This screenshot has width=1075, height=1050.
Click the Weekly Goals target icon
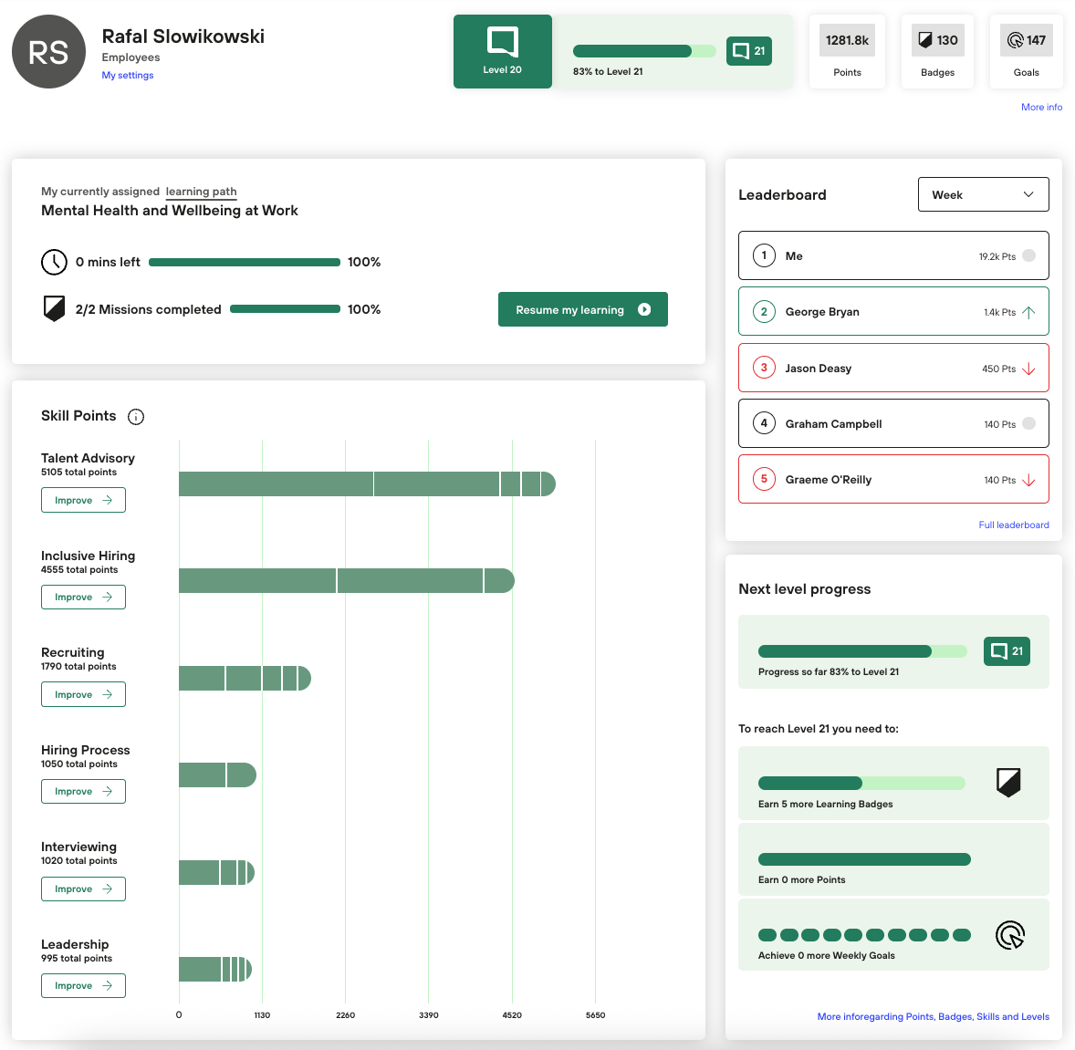pos(1010,935)
